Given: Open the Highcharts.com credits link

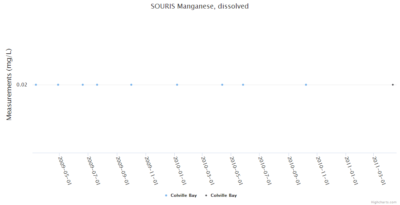Looking at the screenshot, I should (x=384, y=202).
